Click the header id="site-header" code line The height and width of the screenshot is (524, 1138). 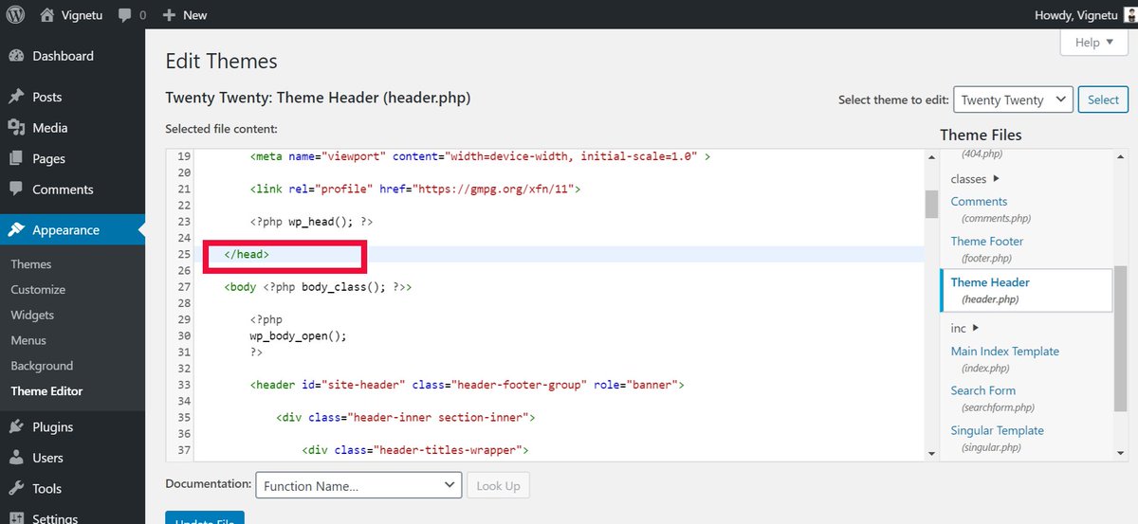468,385
